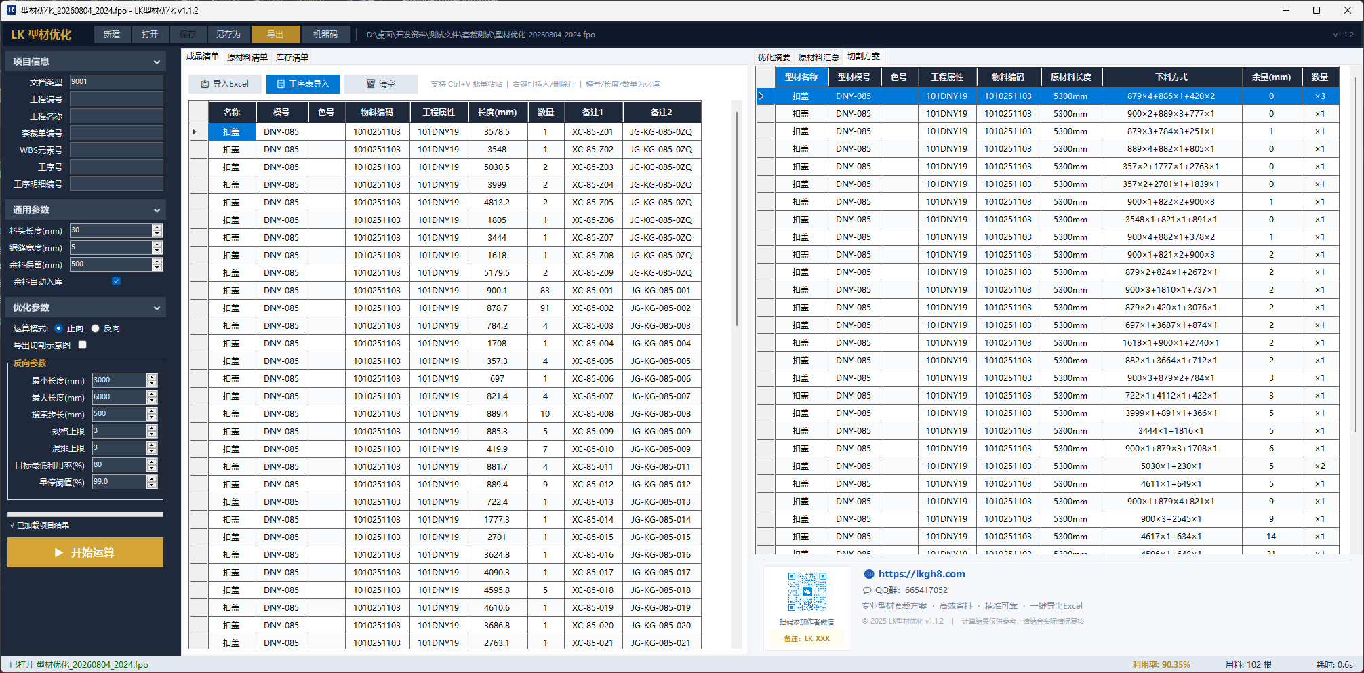Screen dimensions: 1364x673
Task: Select the 5030×1+230×1 cutting plan row
Action: coord(1048,466)
